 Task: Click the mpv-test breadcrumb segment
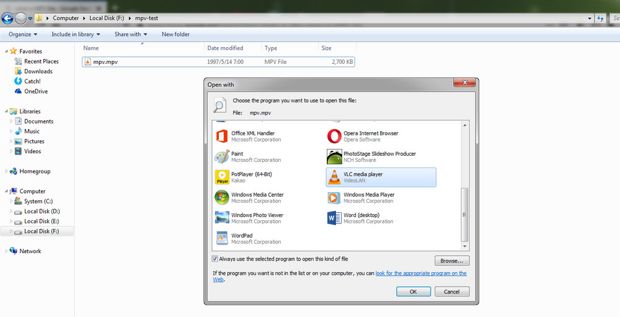(x=147, y=18)
